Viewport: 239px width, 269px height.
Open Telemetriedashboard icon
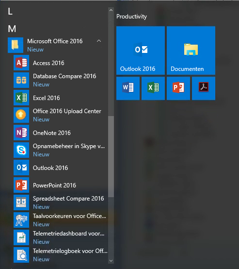[x=21, y=237]
